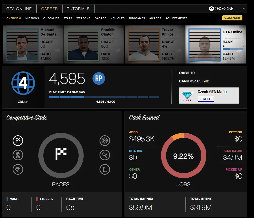Go to the Weapons submenu
Image resolution: width=254 pixels, height=218 pixels.
point(83,18)
